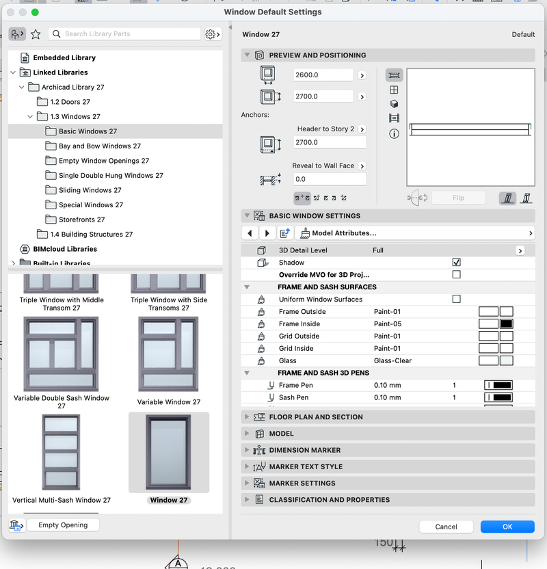Toggle the Shadow checkbox
The height and width of the screenshot is (569, 547).
457,262
